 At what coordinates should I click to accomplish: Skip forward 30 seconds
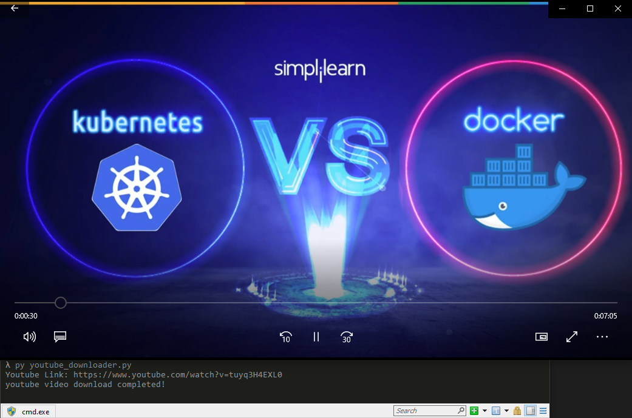pyautogui.click(x=347, y=337)
